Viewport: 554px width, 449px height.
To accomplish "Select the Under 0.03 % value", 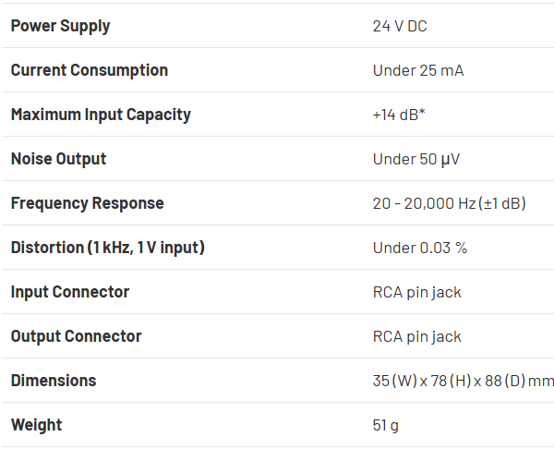I will tap(420, 248).
